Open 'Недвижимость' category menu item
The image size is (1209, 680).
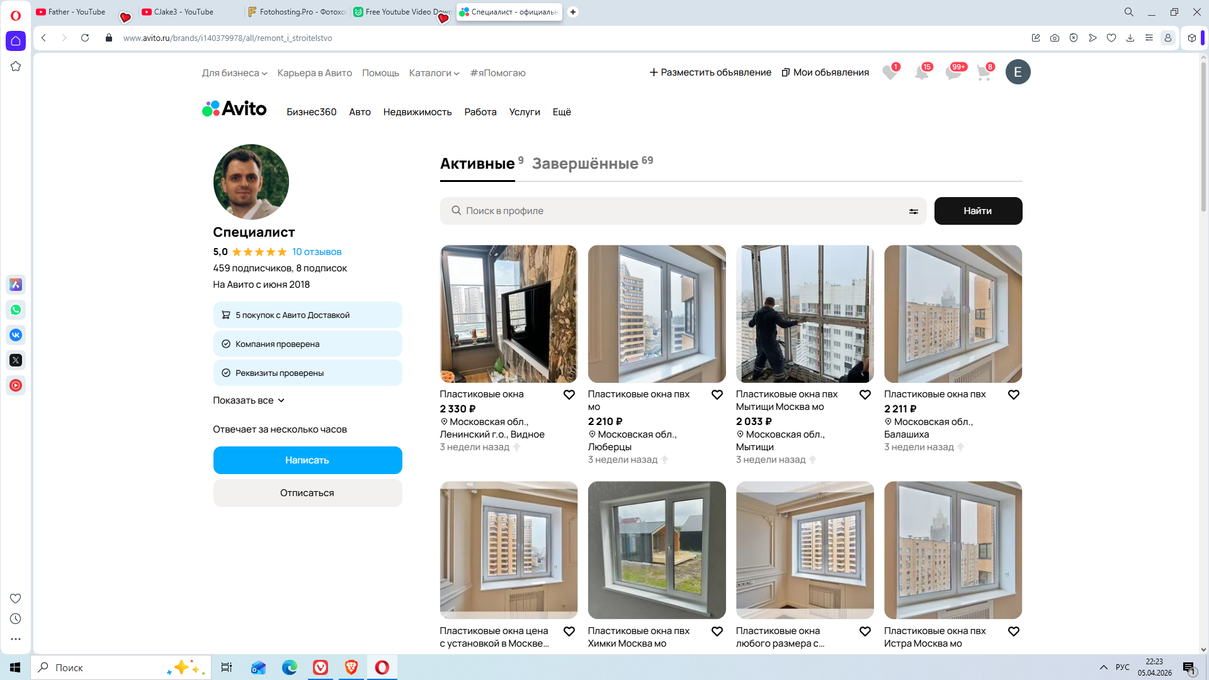pos(417,112)
